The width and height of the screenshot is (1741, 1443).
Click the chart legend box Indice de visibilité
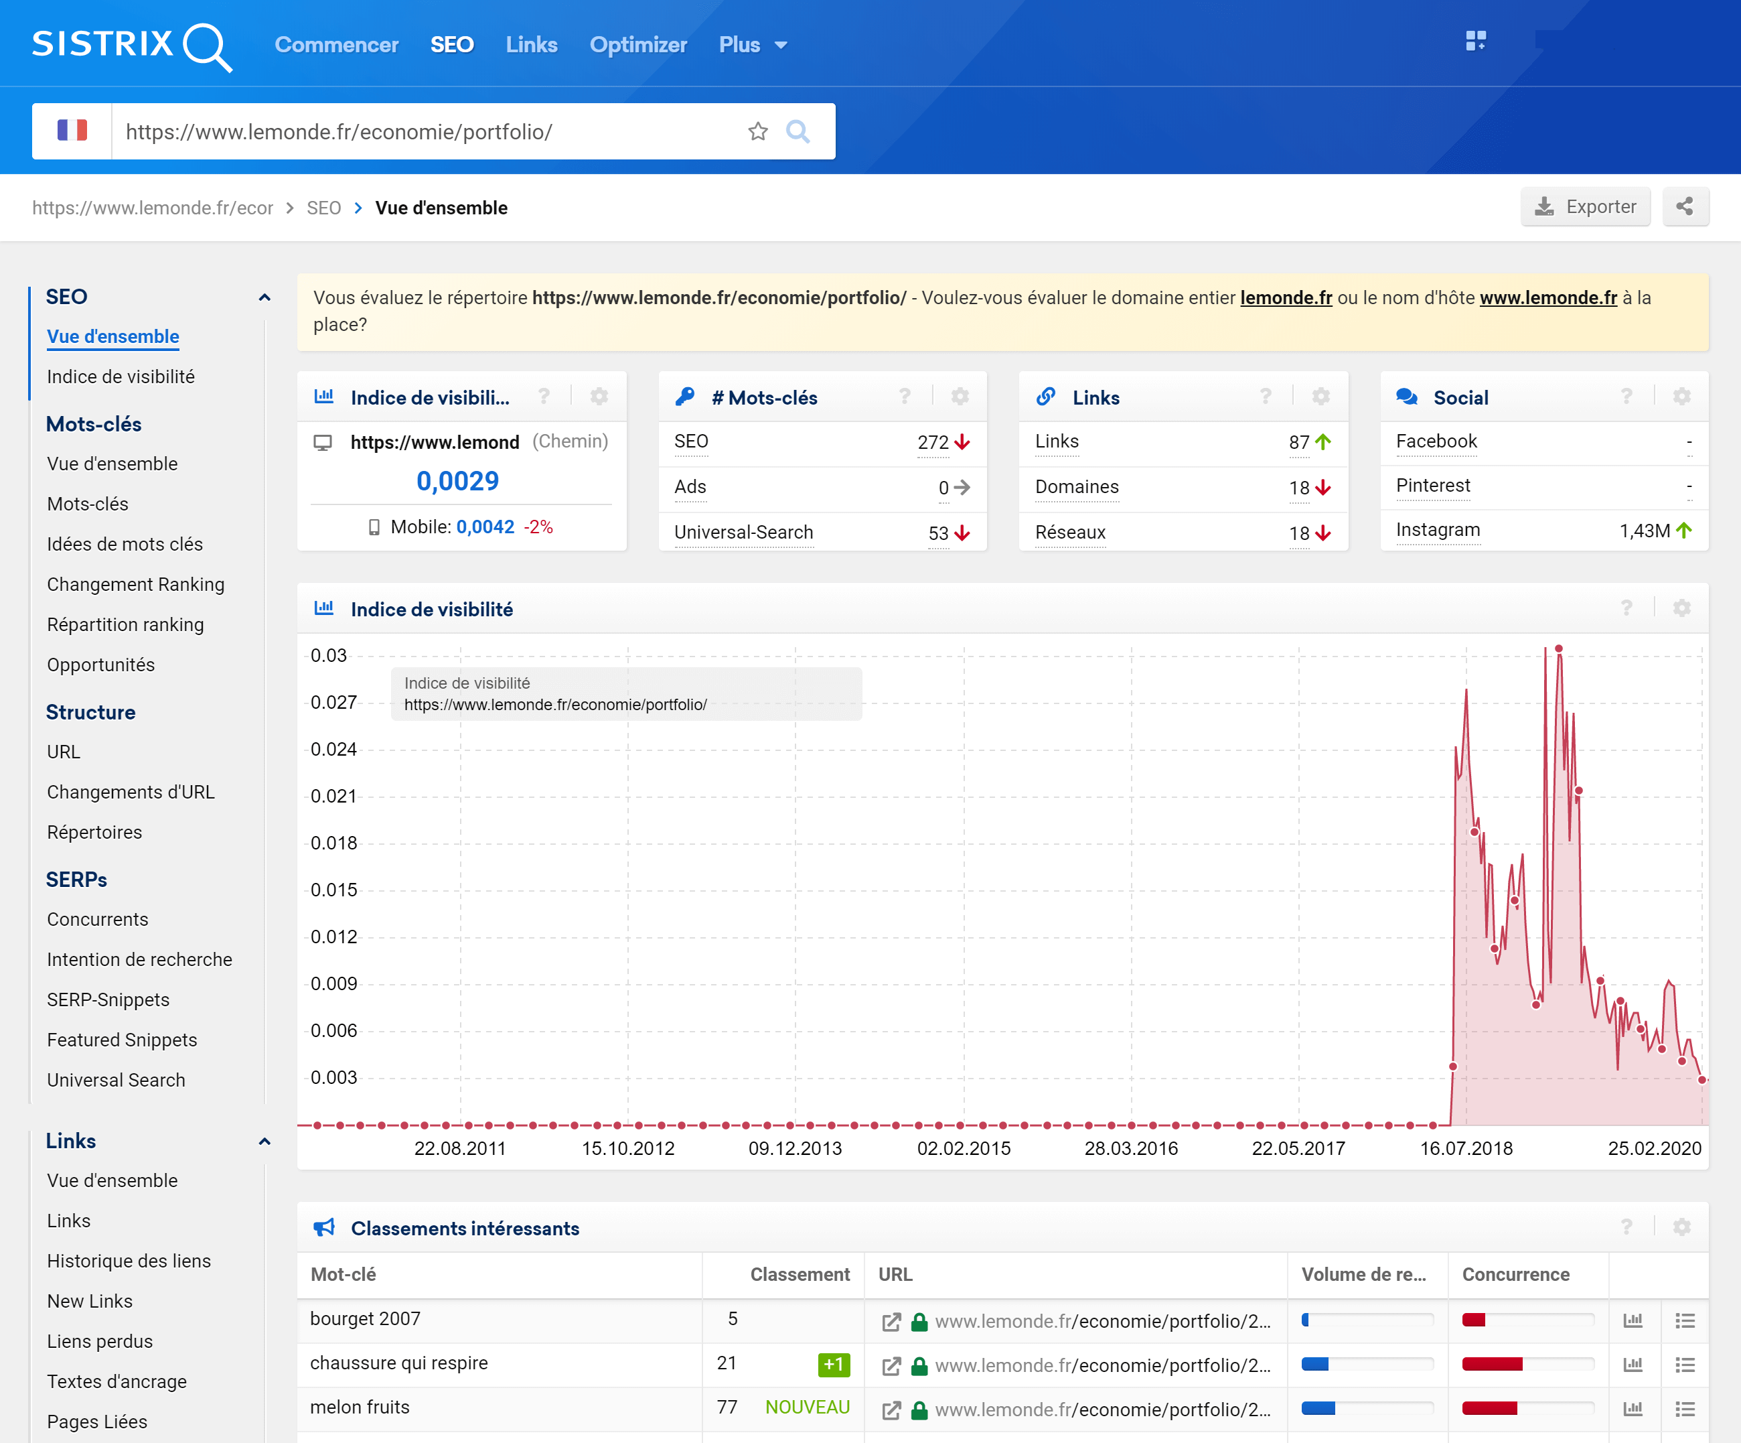point(626,693)
